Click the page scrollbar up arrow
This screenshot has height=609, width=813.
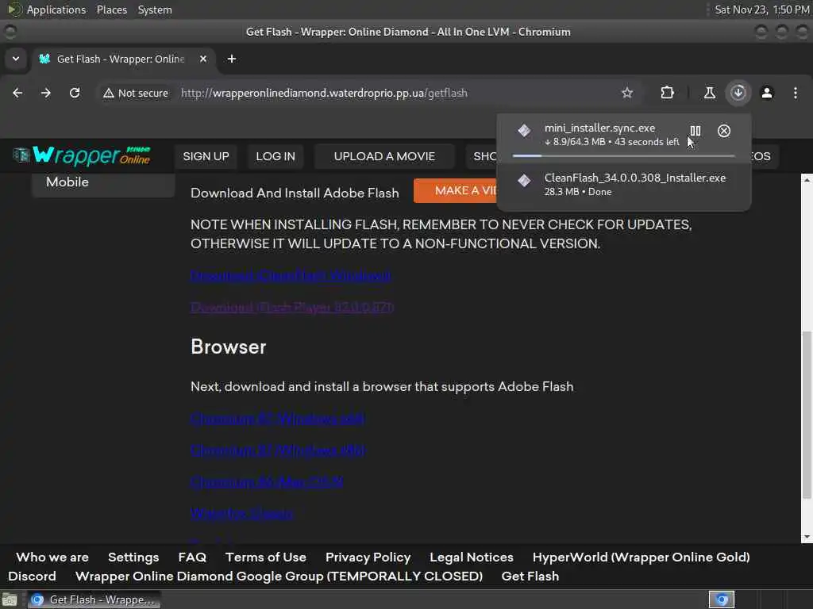[x=807, y=179]
